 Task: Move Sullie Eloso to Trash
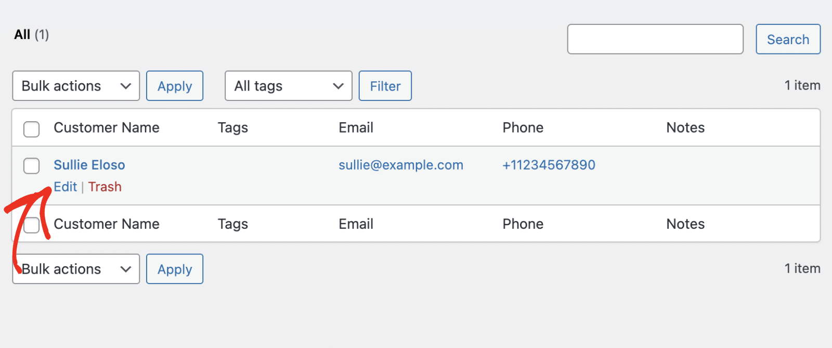(x=105, y=187)
